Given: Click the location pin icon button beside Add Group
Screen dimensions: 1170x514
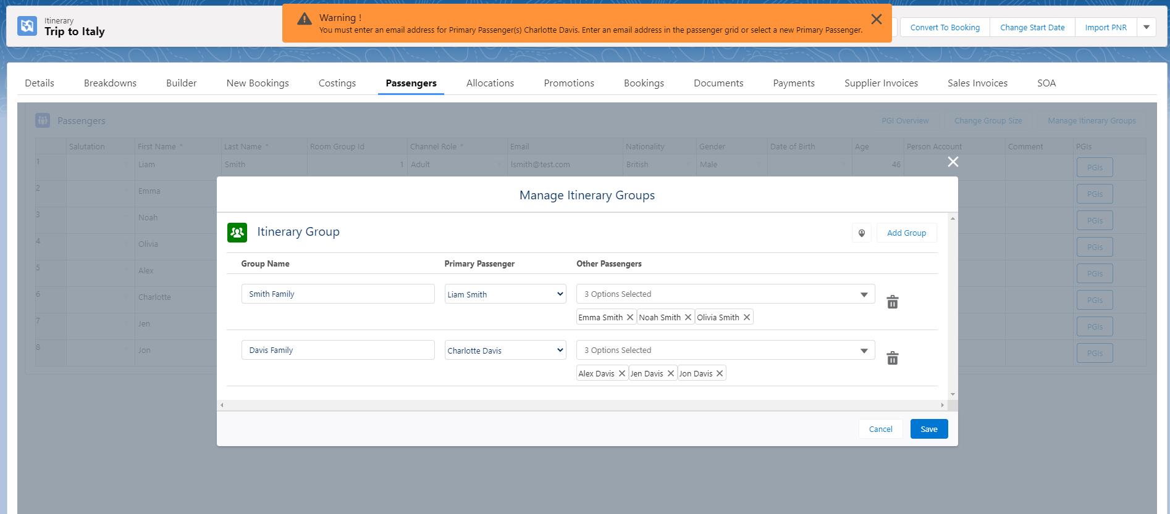Looking at the screenshot, I should [862, 233].
